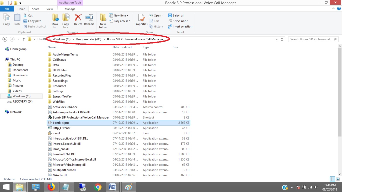Select the Bonrix SIP Professional shortcut file
The width and height of the screenshot is (376, 192).
coord(119,117)
